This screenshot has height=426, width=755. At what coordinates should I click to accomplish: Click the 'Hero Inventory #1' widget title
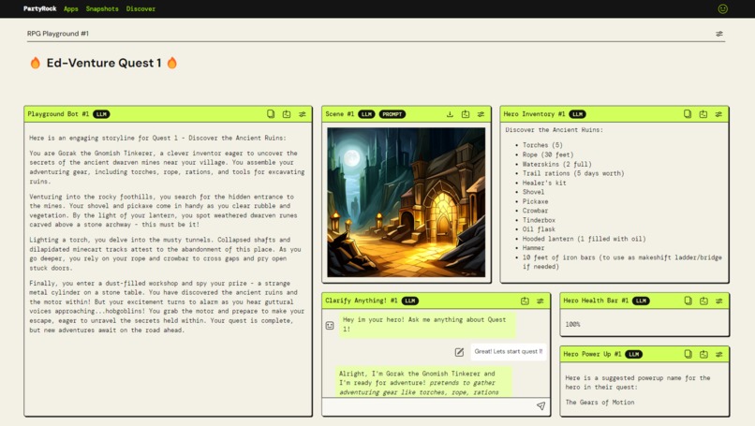tap(534, 114)
